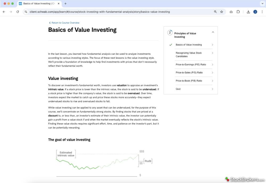Open the Chrome three-dot menu

(262, 12)
